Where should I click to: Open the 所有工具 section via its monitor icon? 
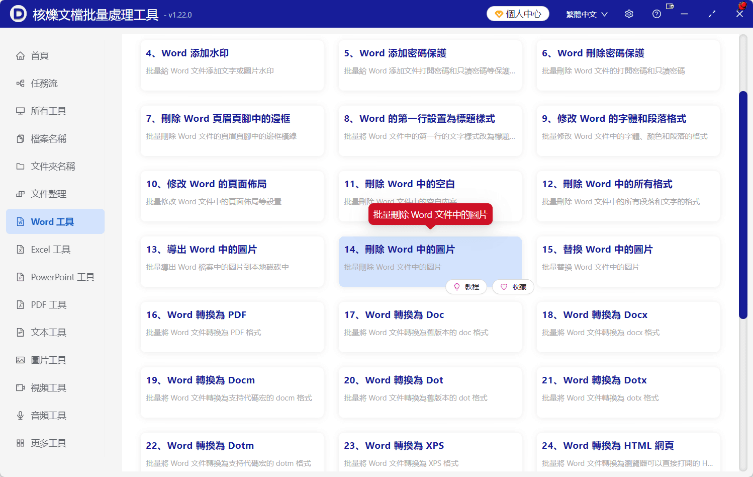21,111
